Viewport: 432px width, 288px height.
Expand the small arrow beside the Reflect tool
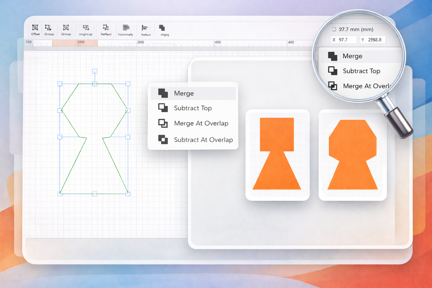click(150, 27)
